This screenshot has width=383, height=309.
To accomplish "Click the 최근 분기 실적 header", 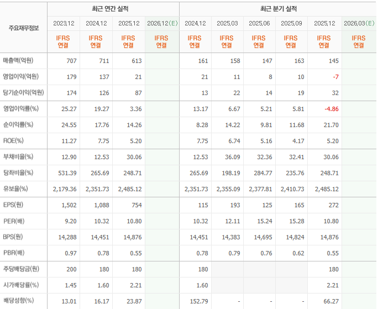I will (x=279, y=9).
